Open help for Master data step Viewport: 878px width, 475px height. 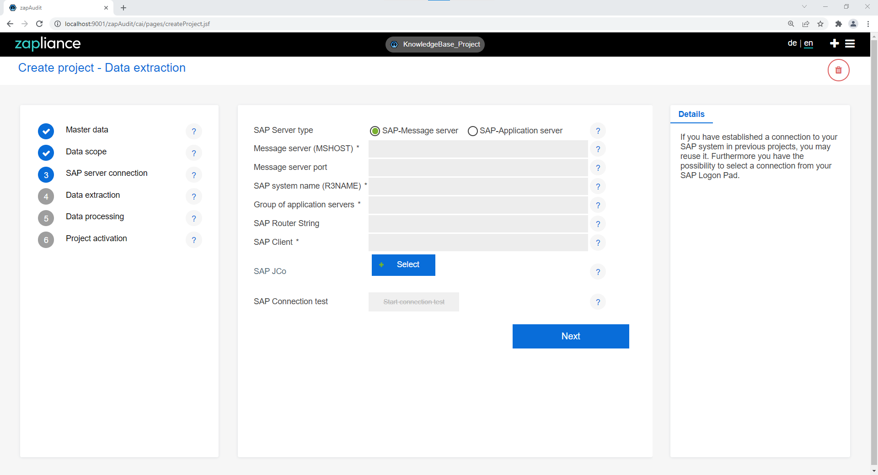[194, 132]
